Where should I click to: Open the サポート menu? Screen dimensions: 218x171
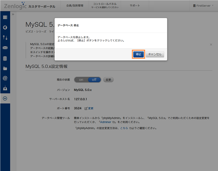click(x=135, y=6)
